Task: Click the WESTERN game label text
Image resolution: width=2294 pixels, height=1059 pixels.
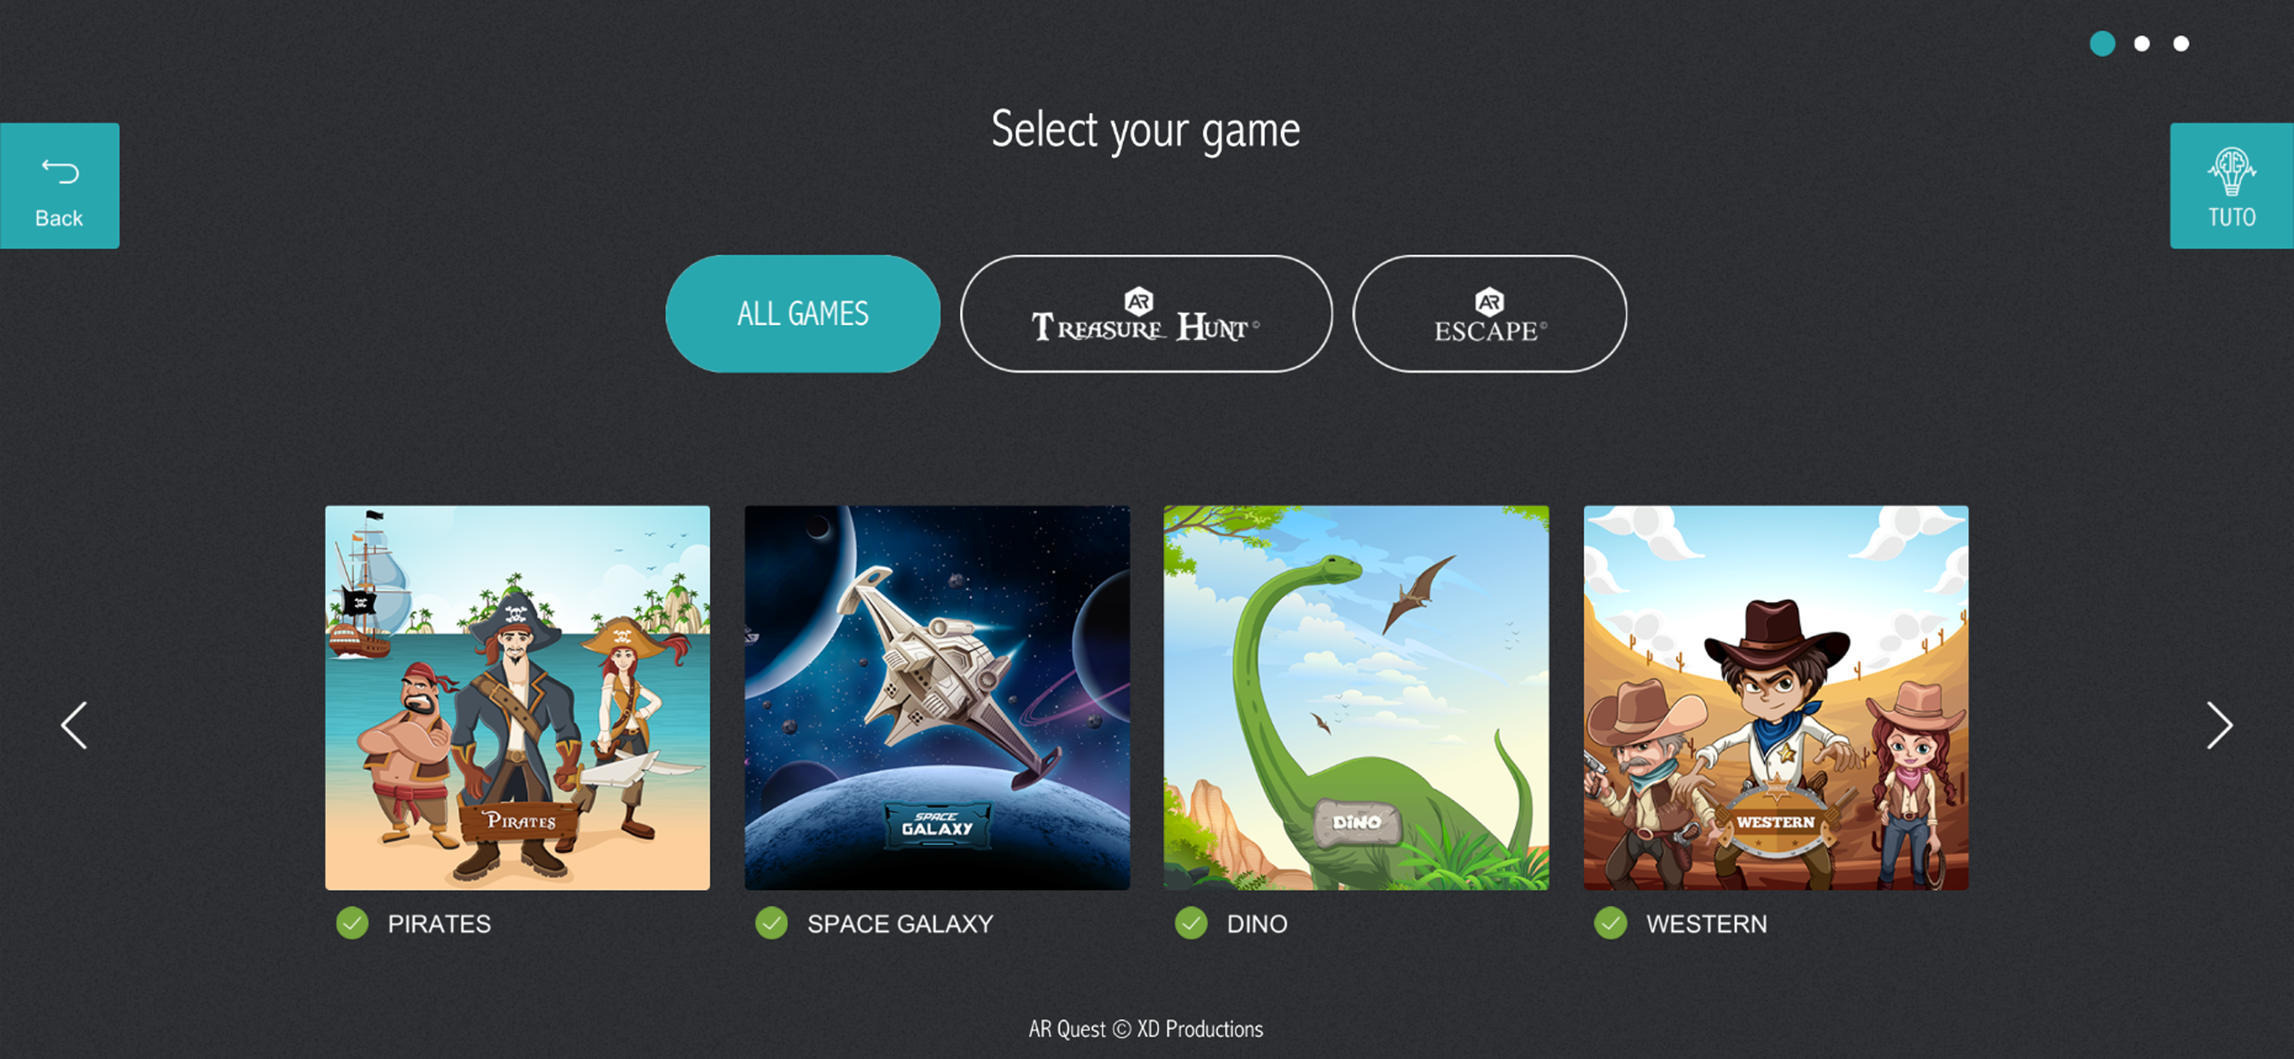Action: [1706, 923]
